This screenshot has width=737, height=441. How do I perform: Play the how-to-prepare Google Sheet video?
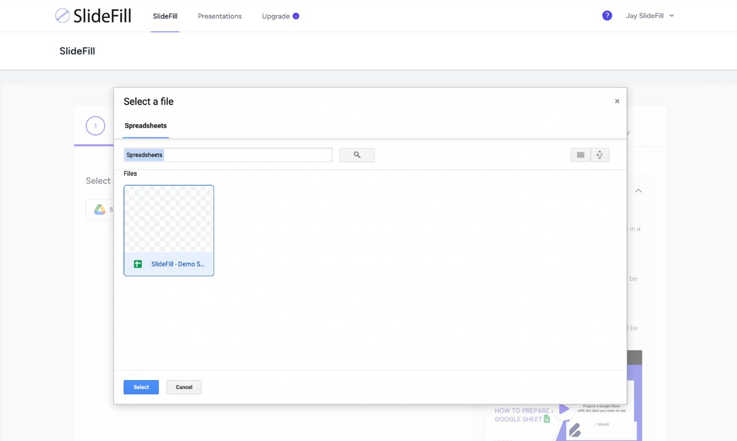563,409
